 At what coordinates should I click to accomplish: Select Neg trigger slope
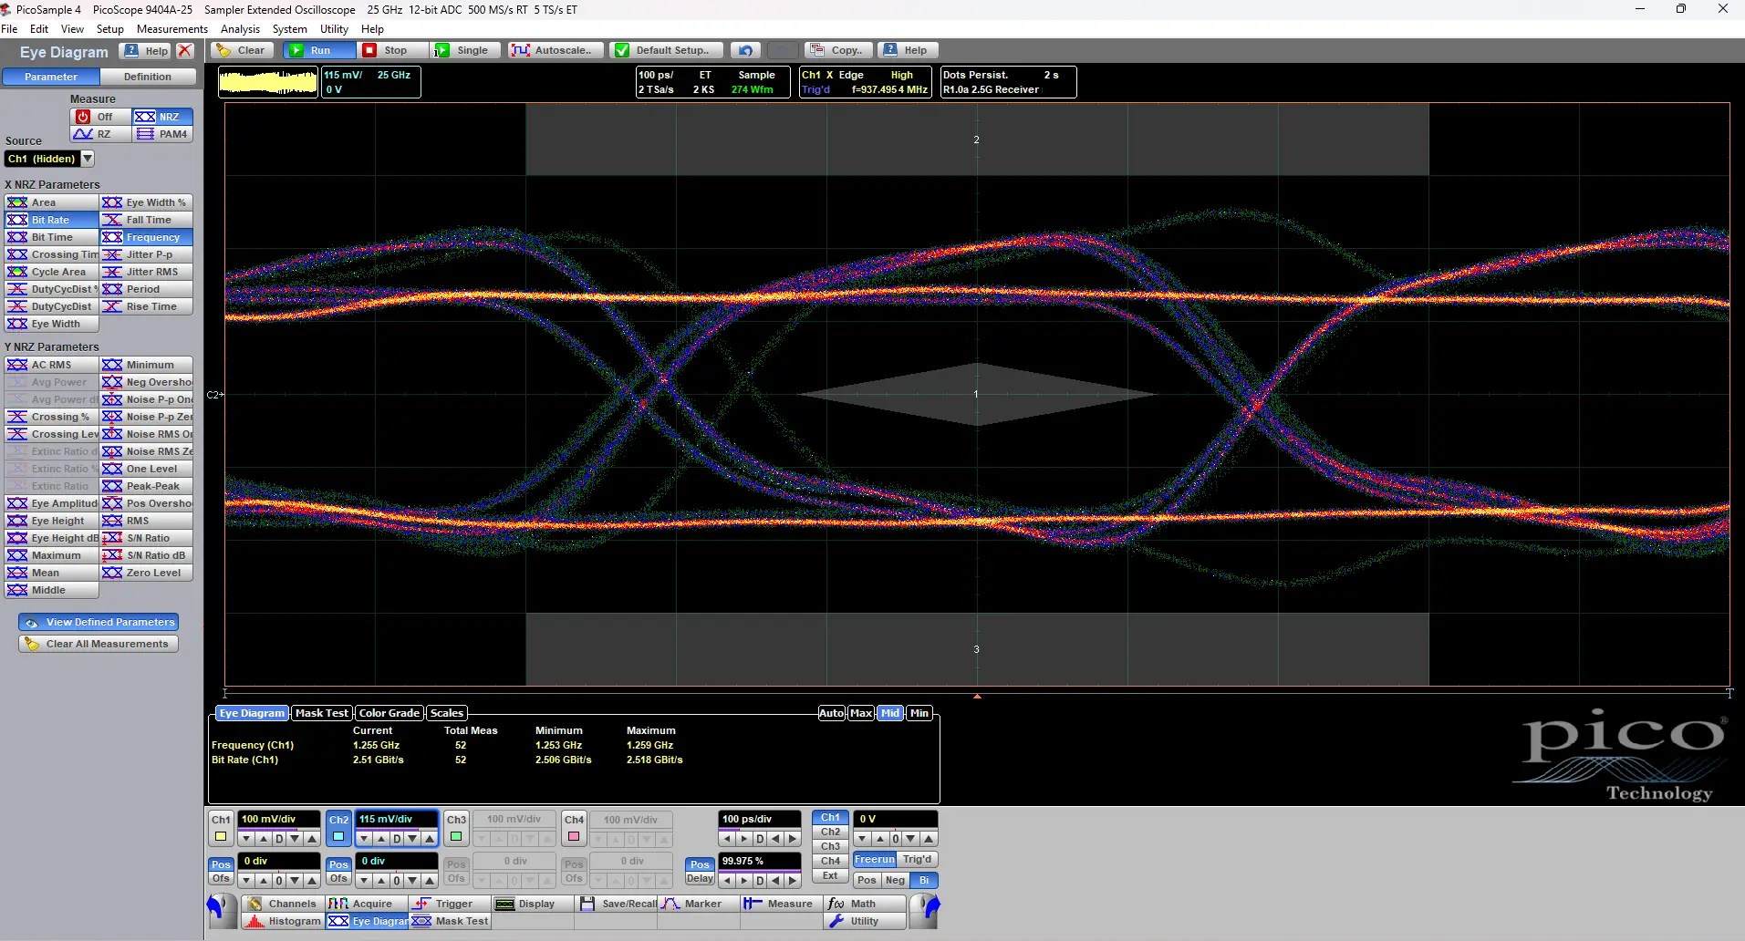(x=895, y=880)
